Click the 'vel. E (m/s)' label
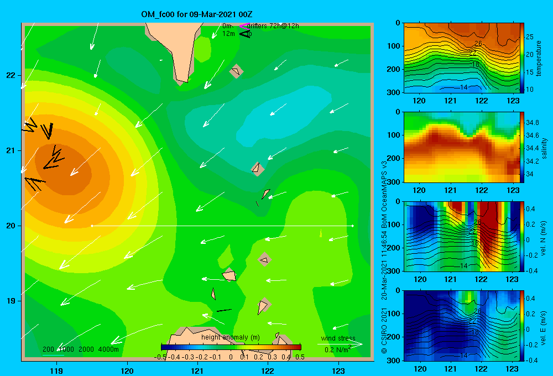Viewport: 553px width, 376px height. pos(544,327)
